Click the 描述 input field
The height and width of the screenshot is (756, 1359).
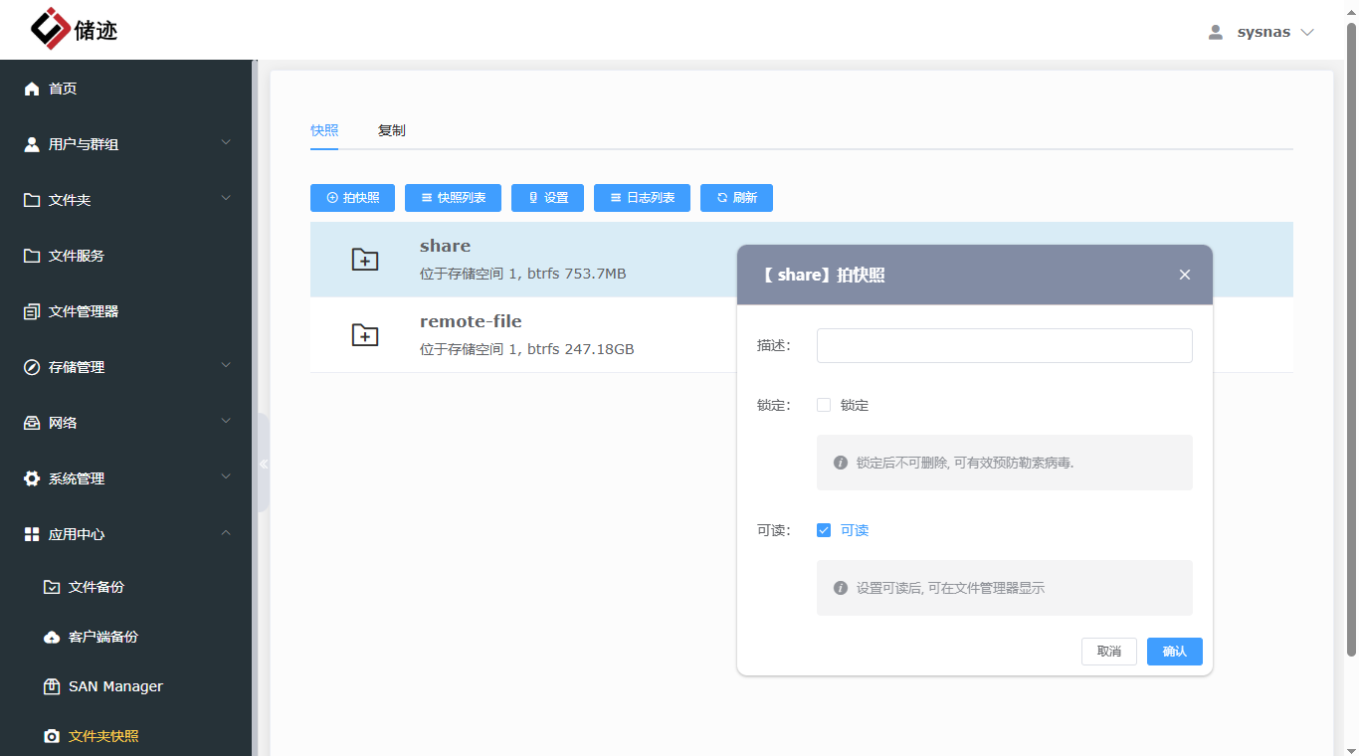coord(1003,345)
